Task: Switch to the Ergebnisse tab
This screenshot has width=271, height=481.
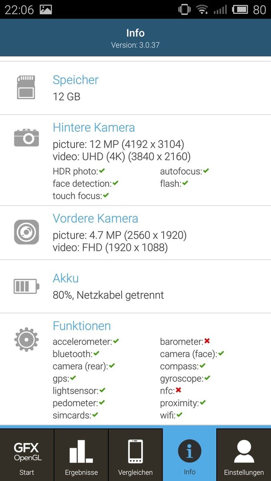Action: pyautogui.click(x=81, y=455)
